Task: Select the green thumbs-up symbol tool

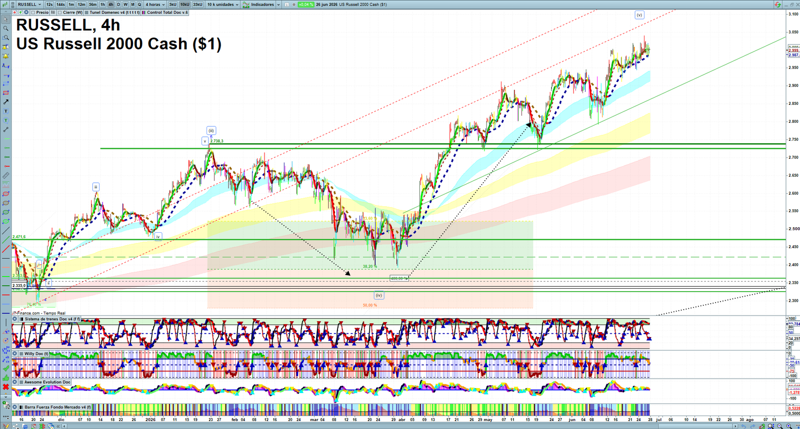Action: (6, 378)
